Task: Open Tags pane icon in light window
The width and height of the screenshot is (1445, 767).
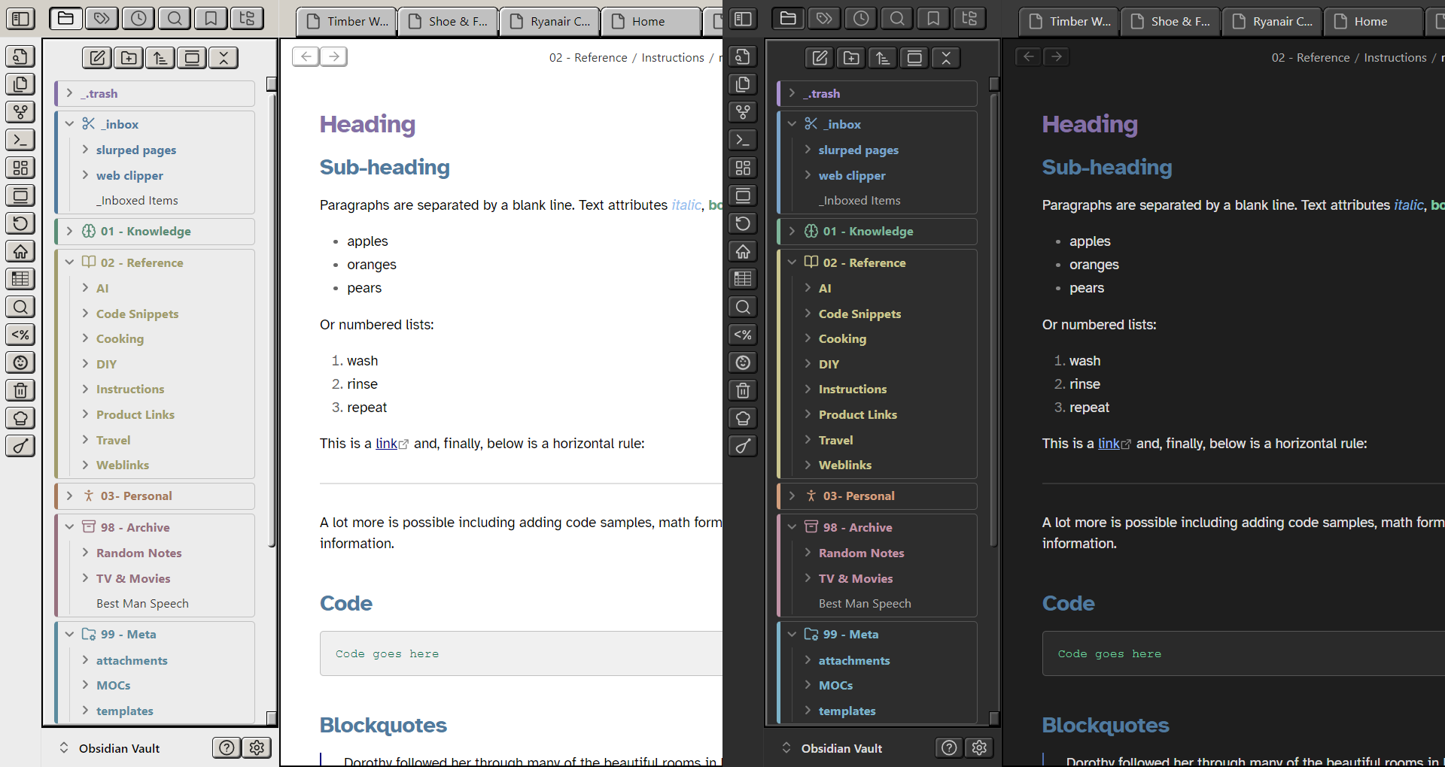Action: pos(102,18)
